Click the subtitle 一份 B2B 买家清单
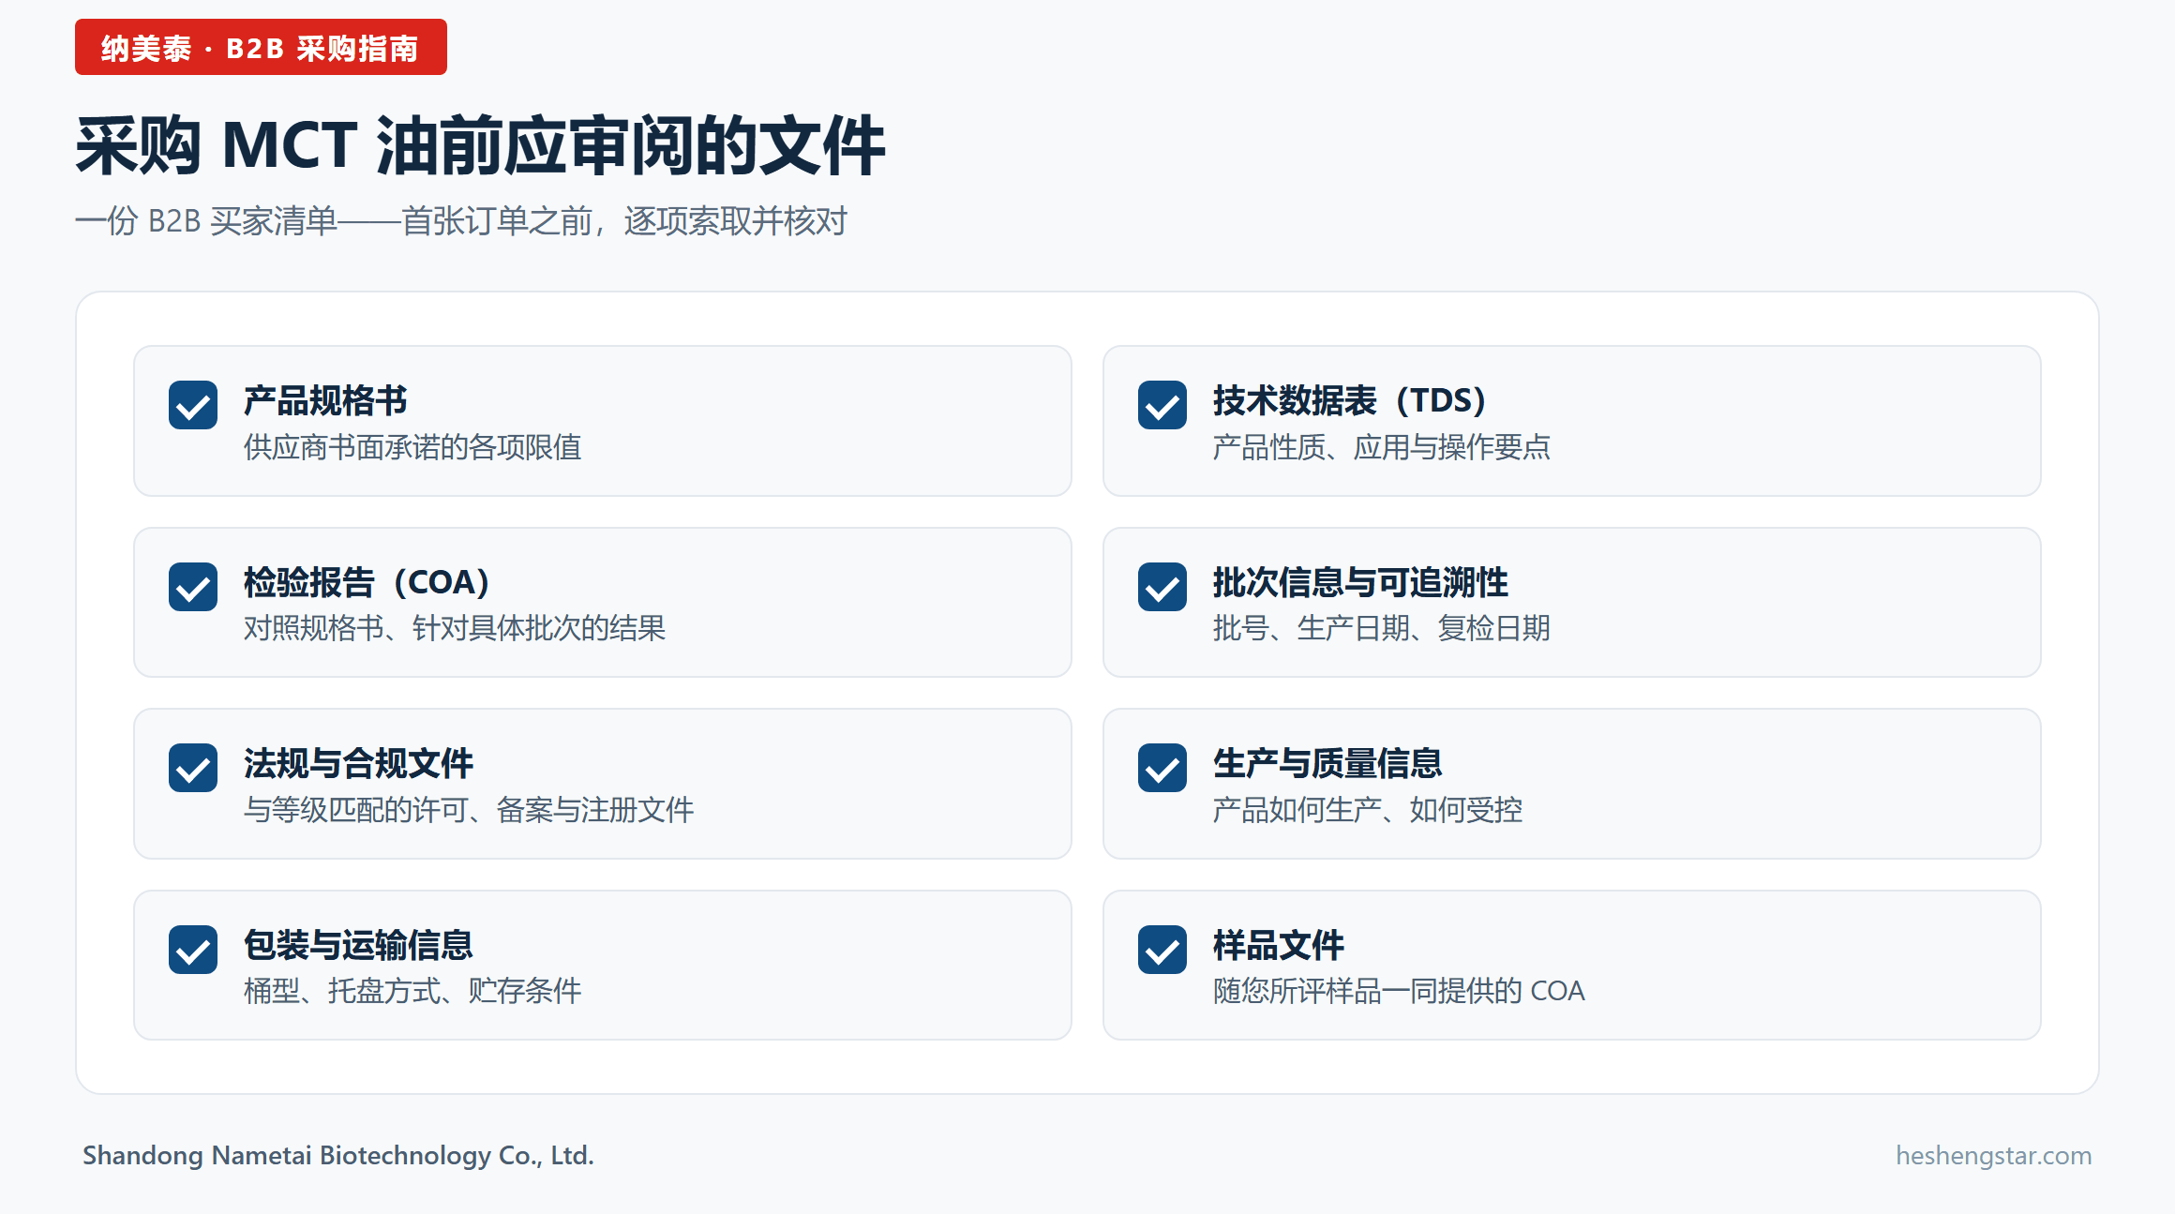The height and width of the screenshot is (1214, 2175). [206, 221]
